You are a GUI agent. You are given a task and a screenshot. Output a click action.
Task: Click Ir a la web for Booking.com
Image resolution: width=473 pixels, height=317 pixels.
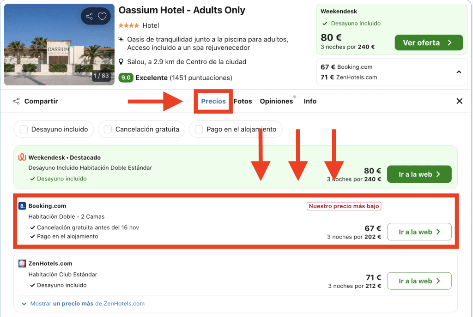pyautogui.click(x=418, y=232)
